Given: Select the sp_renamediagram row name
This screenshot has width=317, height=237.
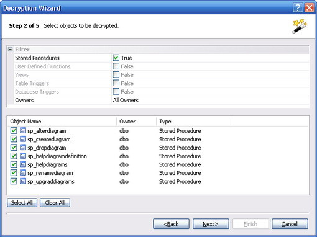Looking at the screenshot, I should click(x=50, y=173).
